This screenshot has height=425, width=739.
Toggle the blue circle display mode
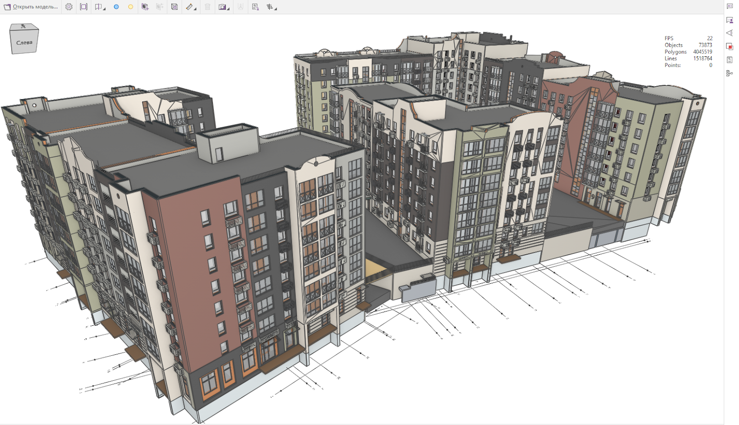[116, 7]
